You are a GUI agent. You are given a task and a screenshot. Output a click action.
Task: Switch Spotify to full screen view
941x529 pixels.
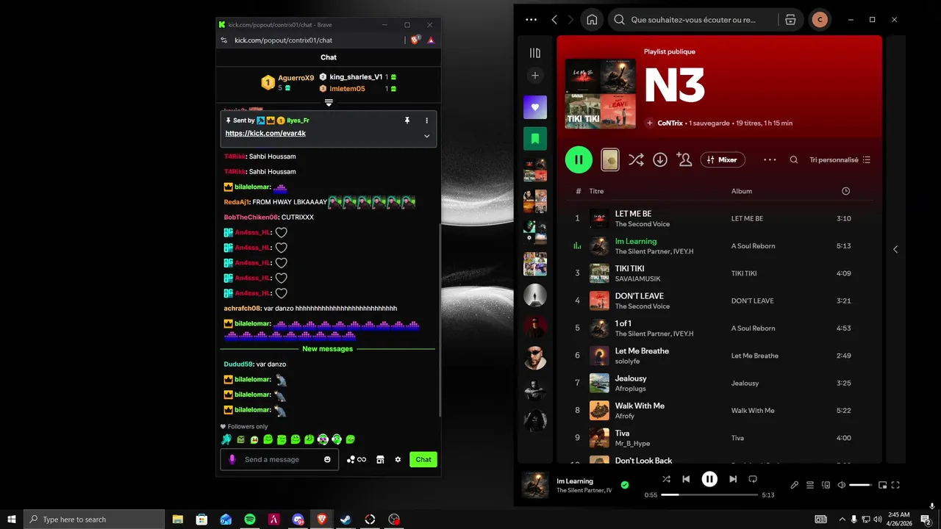point(895,485)
